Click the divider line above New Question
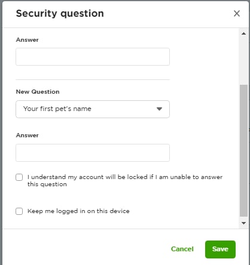This screenshot has width=250, height=265. point(93,79)
